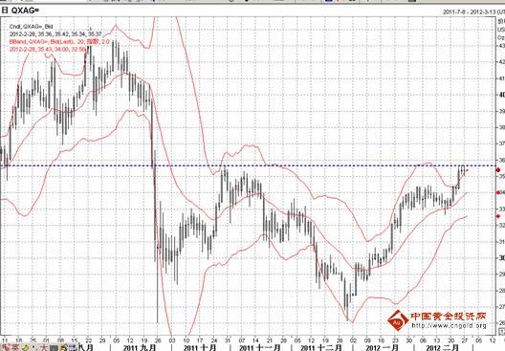Select the QXAG= symbol title
The height and width of the screenshot is (351, 505).
pos(25,11)
